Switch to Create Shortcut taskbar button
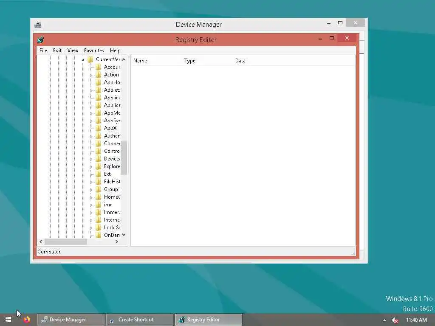The width and height of the screenshot is (435, 326). tap(139, 320)
